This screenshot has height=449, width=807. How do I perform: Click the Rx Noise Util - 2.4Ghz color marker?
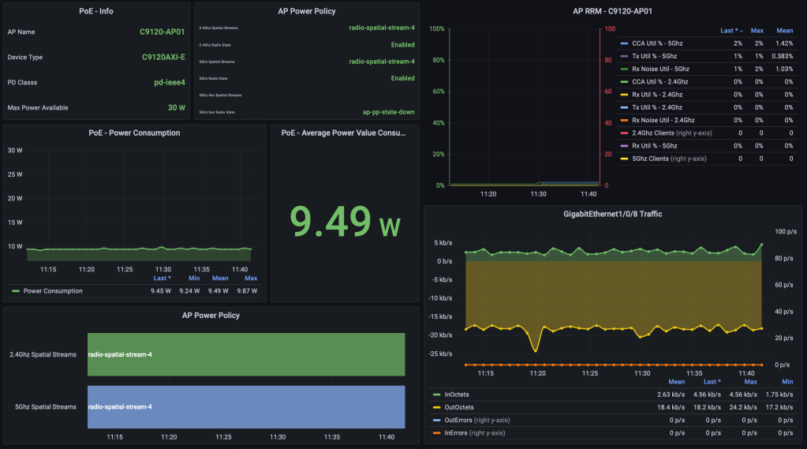[625, 120]
